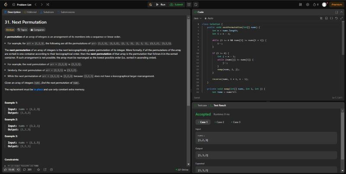The image size is (346, 174).
Task: Click the Premium button
Action: pos(336,4)
